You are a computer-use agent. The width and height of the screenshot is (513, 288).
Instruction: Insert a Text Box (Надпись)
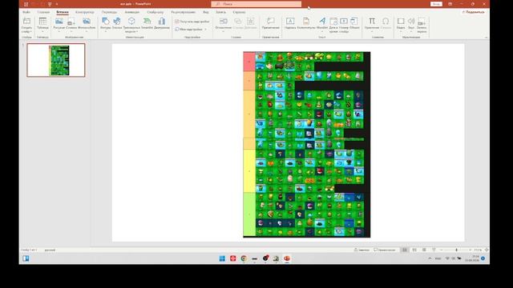290,23
